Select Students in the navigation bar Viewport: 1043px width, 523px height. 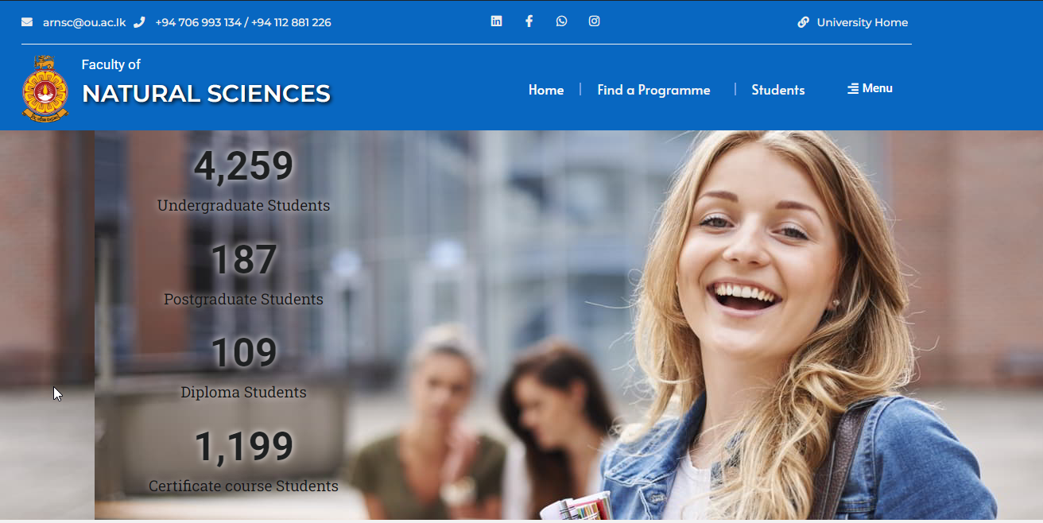[777, 90]
